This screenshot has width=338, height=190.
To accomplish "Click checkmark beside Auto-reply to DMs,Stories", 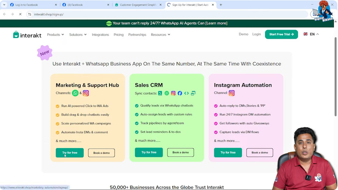I will pos(216,106).
